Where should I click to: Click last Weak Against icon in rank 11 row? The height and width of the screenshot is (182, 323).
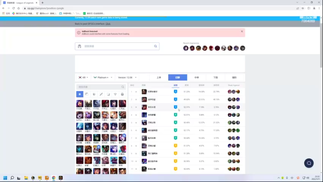pyautogui.click(x=238, y=169)
